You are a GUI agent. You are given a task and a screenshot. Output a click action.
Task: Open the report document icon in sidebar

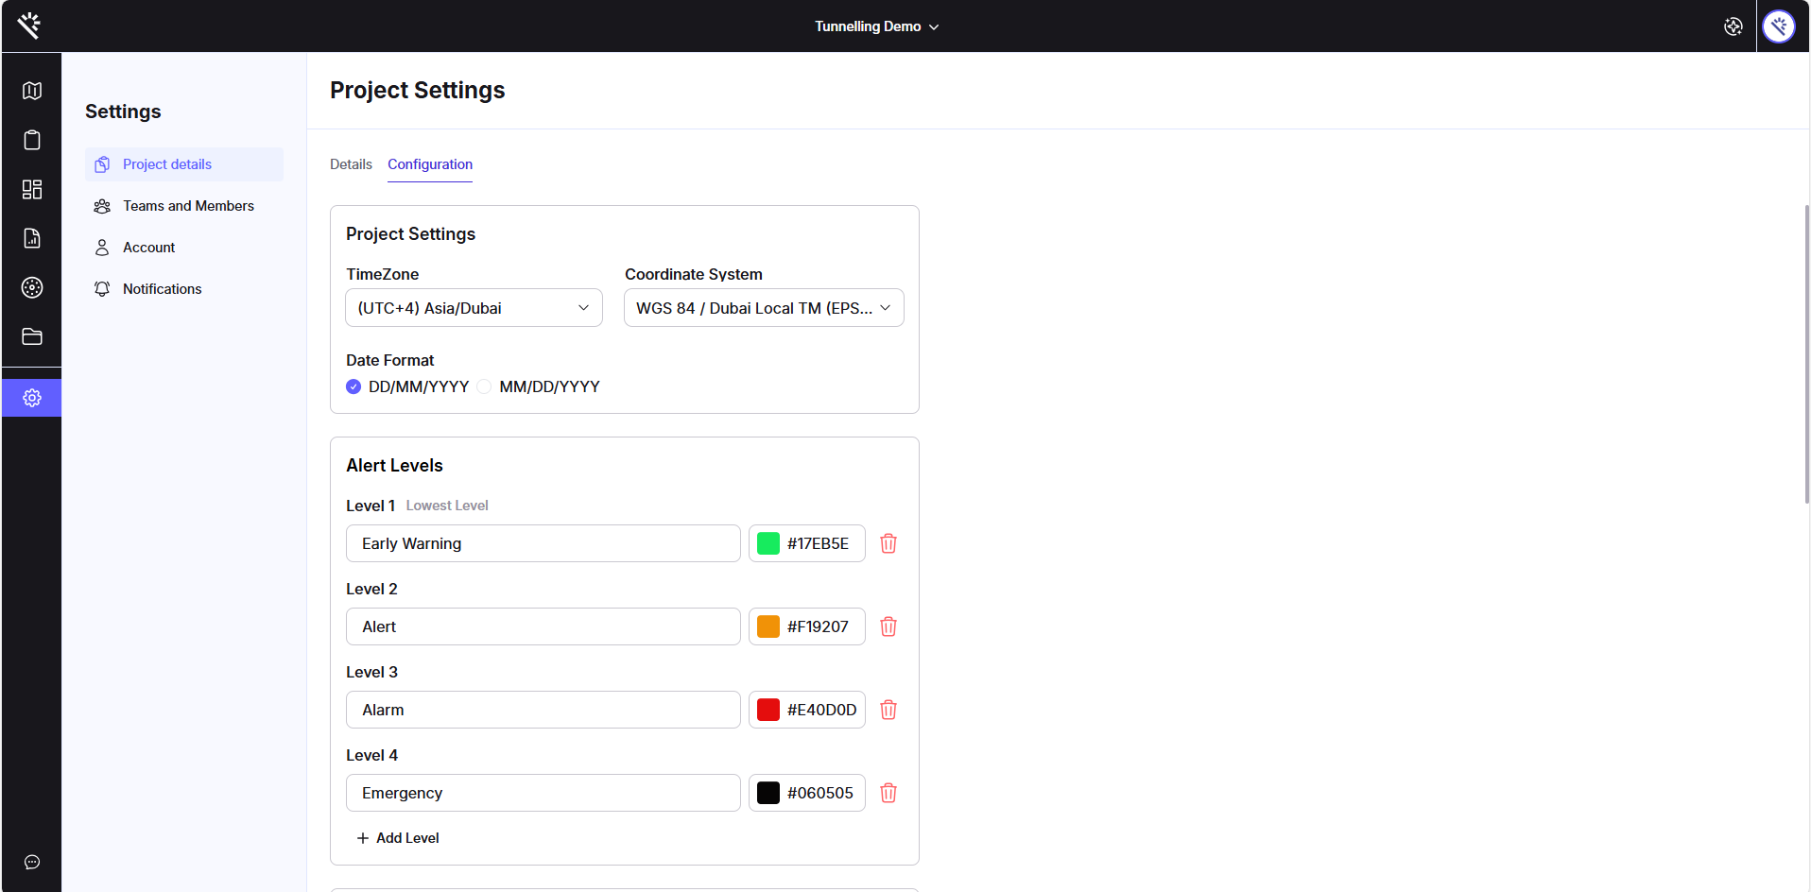pyautogui.click(x=32, y=238)
